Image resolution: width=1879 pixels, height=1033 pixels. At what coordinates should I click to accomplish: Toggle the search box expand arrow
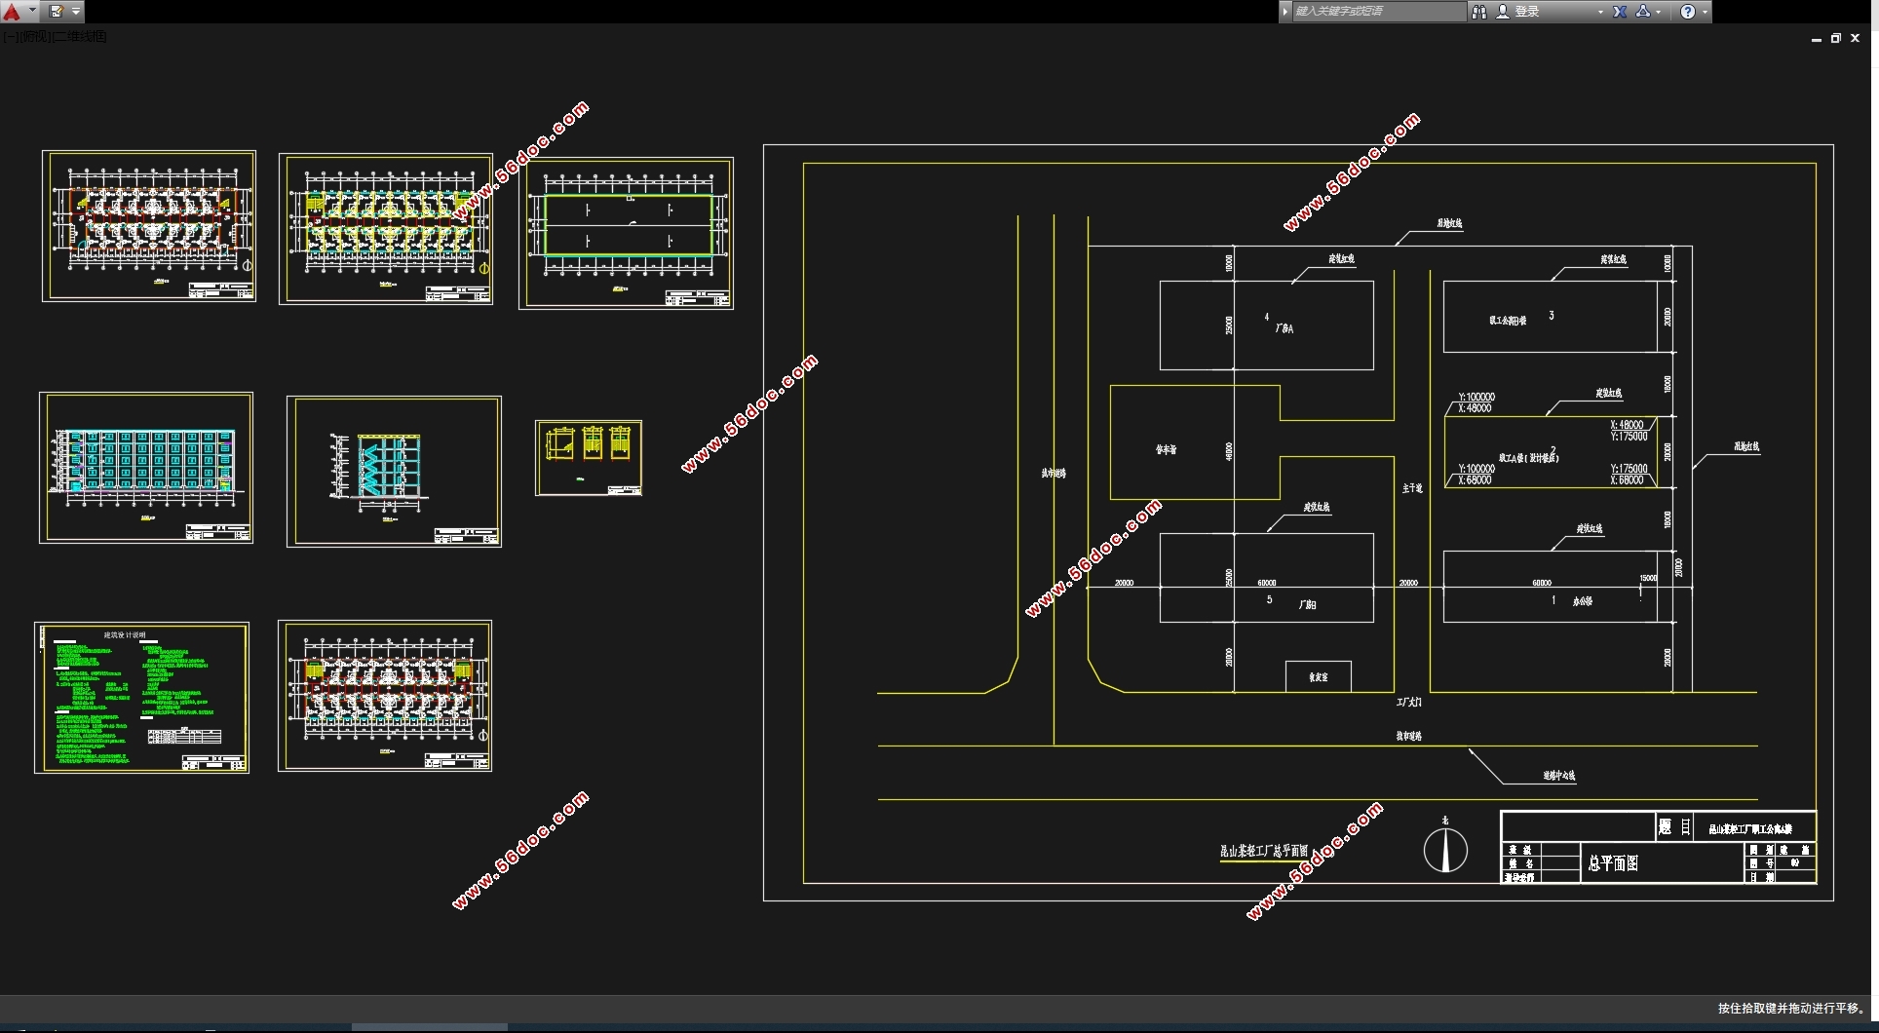coord(1285,12)
